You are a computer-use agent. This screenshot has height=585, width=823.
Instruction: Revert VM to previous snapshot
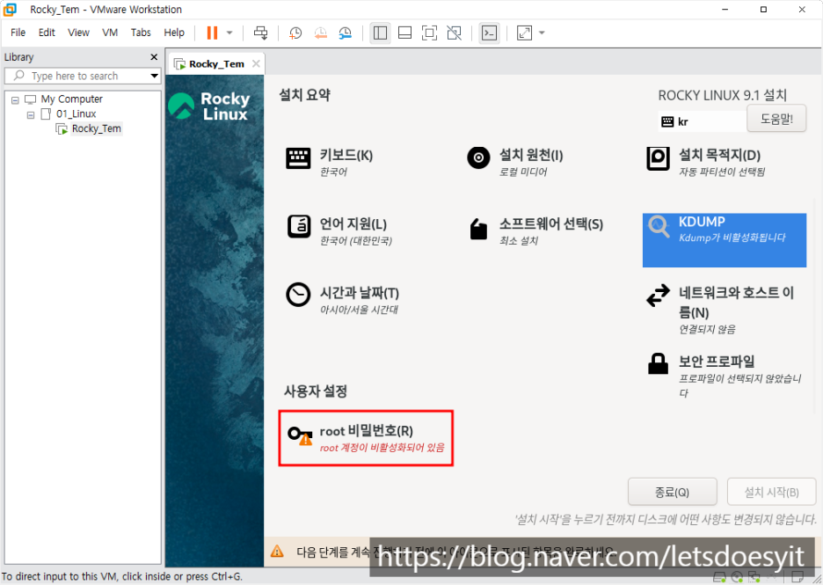[320, 33]
